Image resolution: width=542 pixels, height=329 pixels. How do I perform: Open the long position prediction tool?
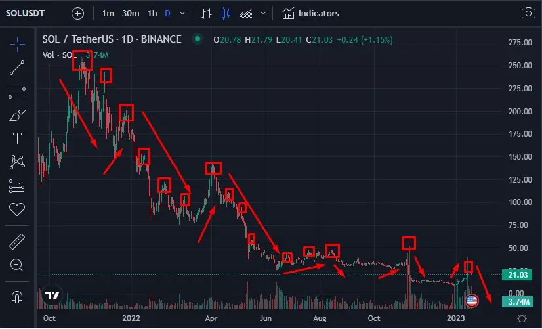17,186
